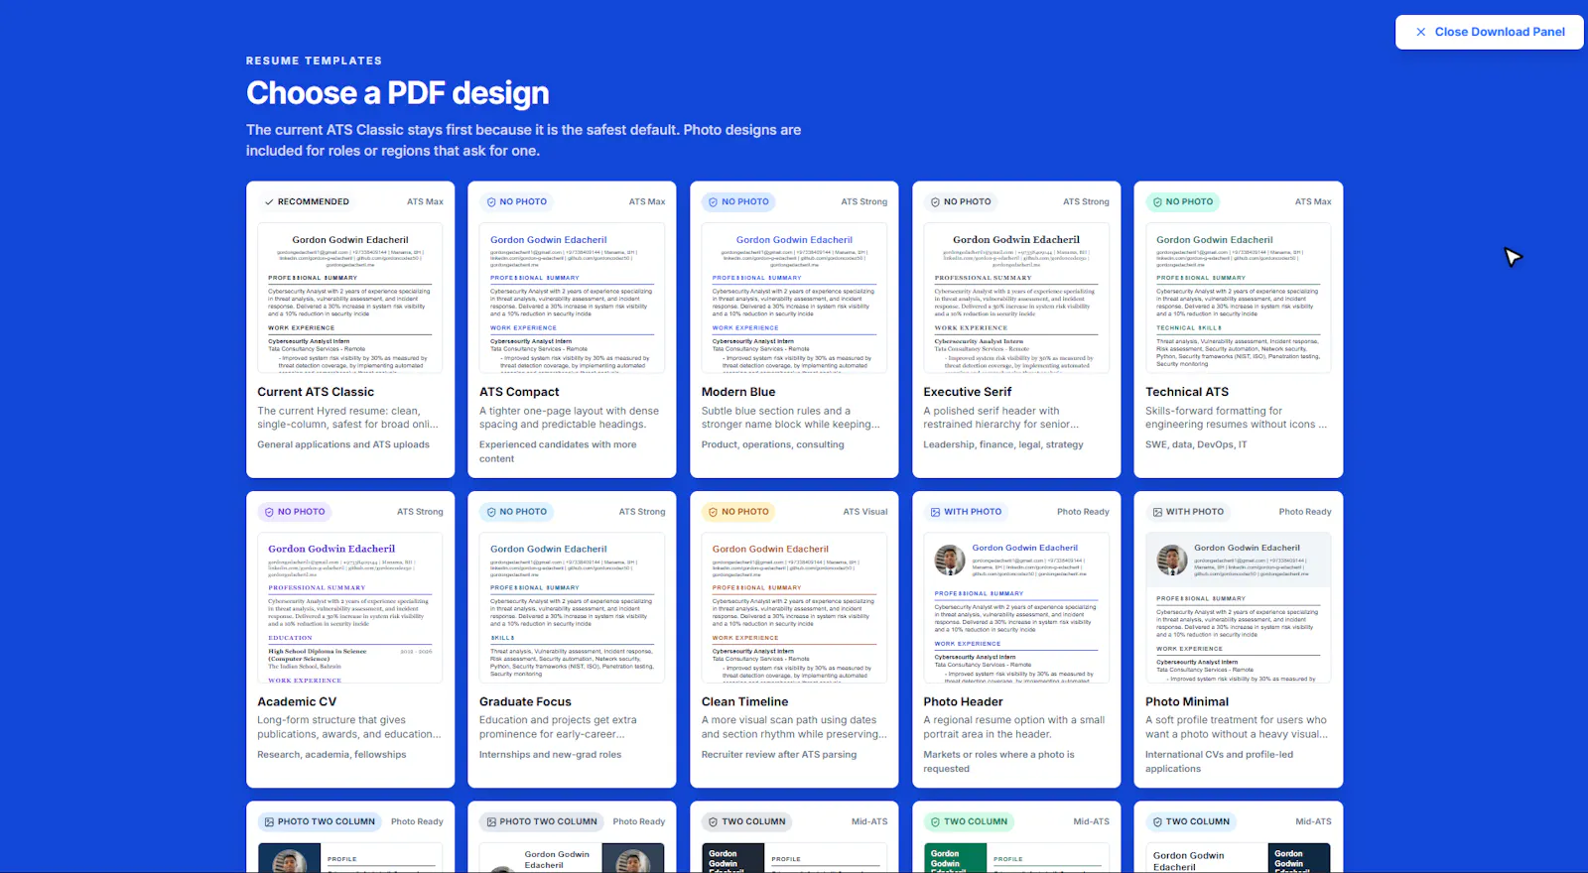Click the 'A polished serif header' description text
The image size is (1588, 873).
tap(1000, 418)
